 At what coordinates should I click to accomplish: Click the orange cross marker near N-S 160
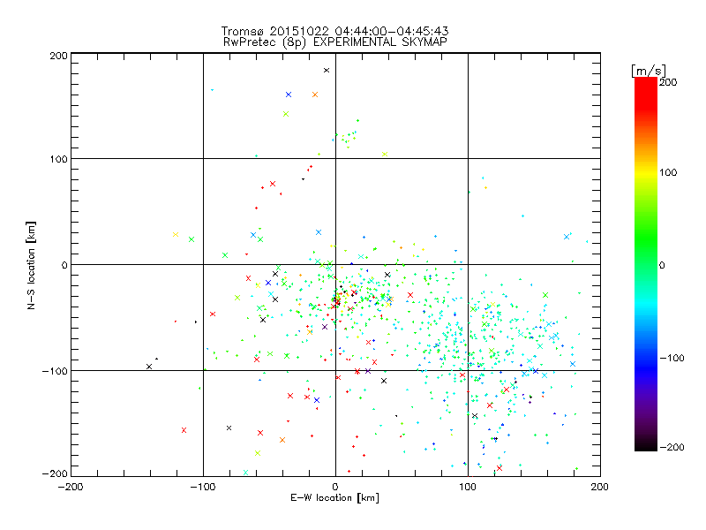[x=315, y=95]
